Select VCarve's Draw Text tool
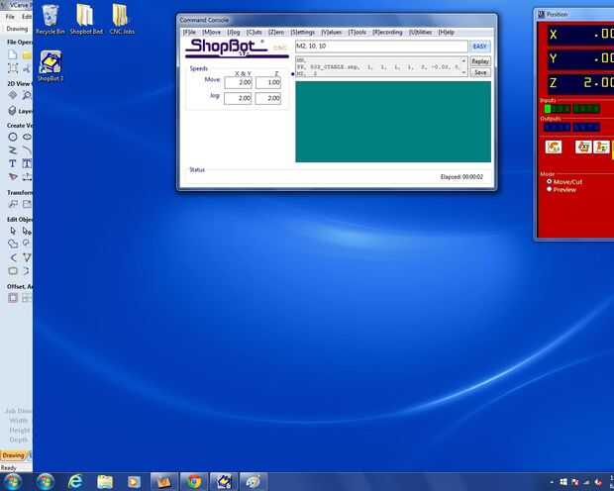The height and width of the screenshot is (491, 614). (x=13, y=163)
